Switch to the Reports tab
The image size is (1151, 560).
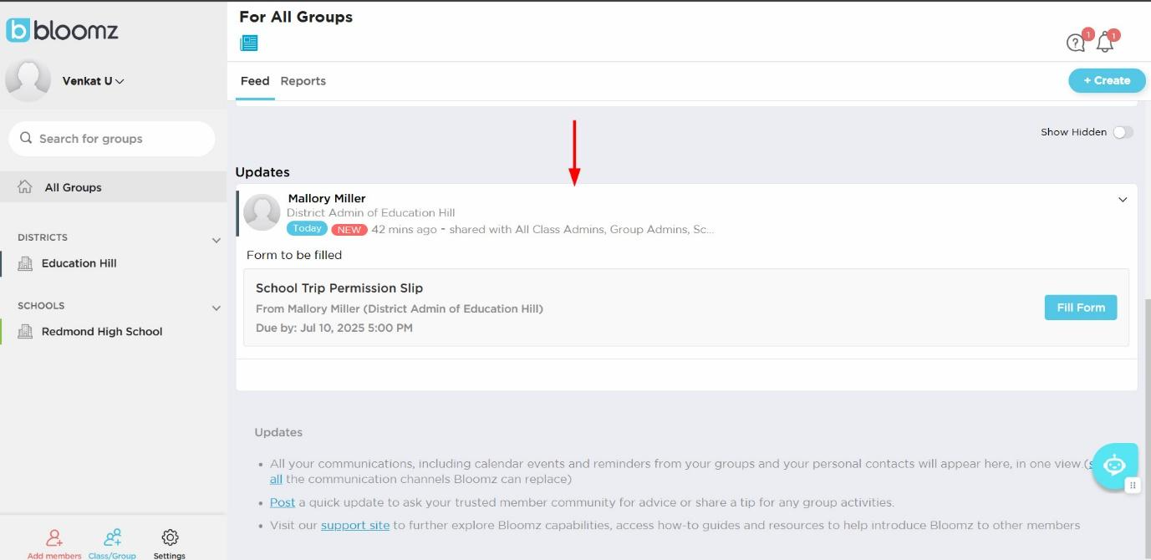tap(303, 81)
